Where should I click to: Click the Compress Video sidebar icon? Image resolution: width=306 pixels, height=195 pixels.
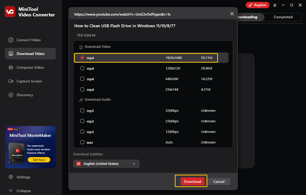coord(11,67)
